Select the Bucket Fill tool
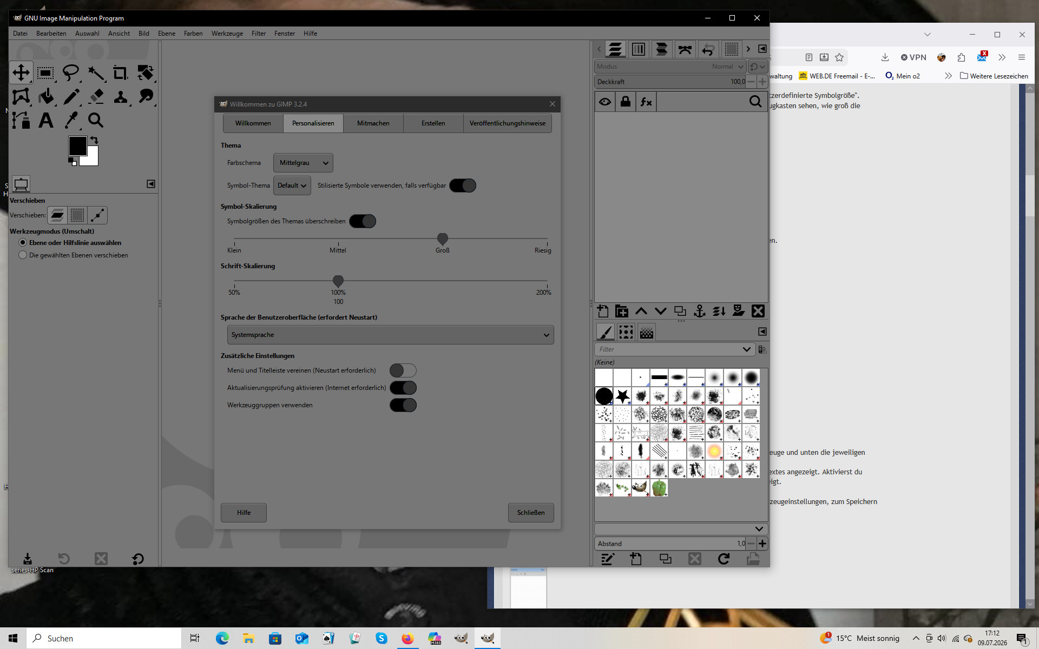This screenshot has width=1039, height=649. (x=46, y=96)
